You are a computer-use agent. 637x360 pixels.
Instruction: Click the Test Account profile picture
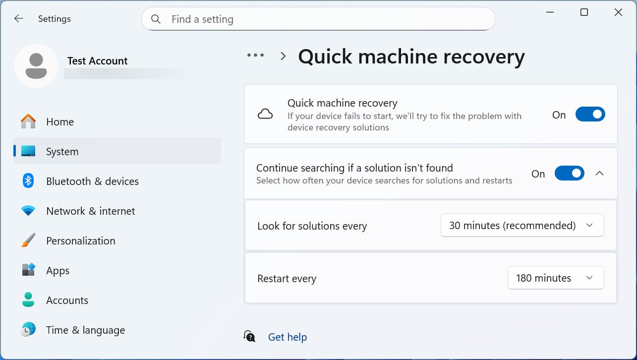37,65
